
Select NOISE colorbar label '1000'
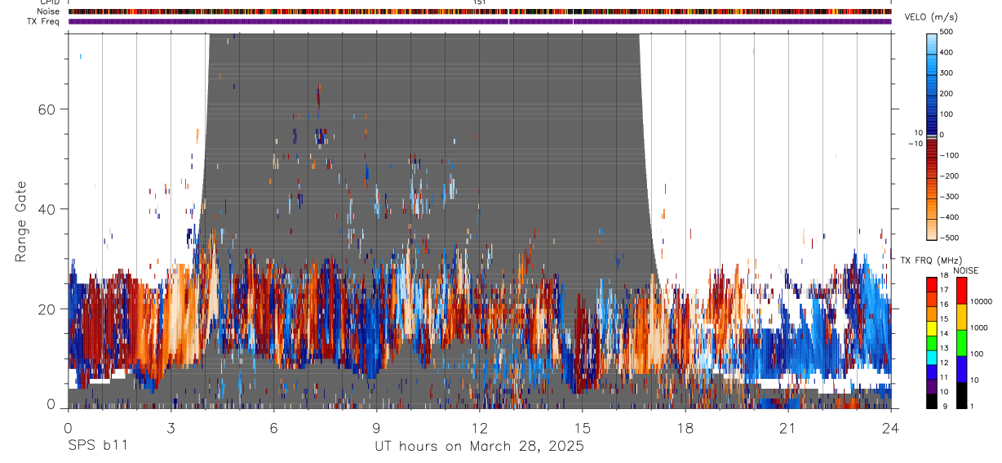coord(979,327)
